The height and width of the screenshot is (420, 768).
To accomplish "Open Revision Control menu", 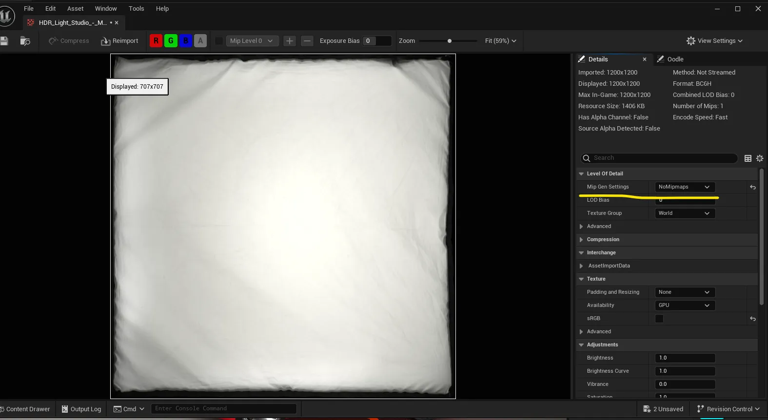I will click(x=729, y=409).
